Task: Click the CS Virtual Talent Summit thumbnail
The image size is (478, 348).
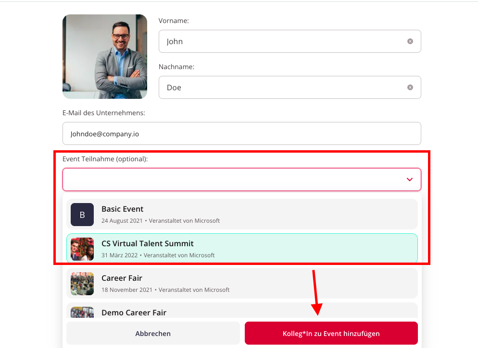Action: click(x=82, y=249)
